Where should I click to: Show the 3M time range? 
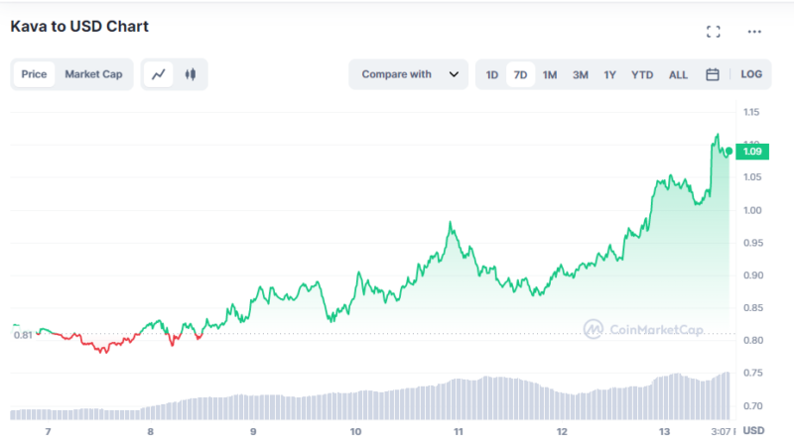pyautogui.click(x=581, y=74)
